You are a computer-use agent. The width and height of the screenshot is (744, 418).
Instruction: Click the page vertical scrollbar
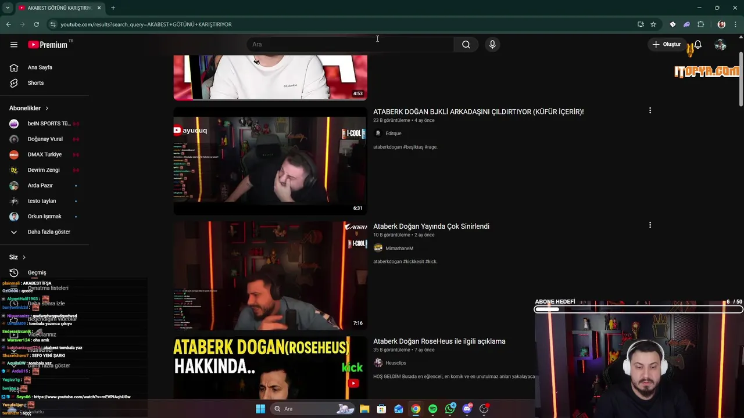[x=741, y=79]
